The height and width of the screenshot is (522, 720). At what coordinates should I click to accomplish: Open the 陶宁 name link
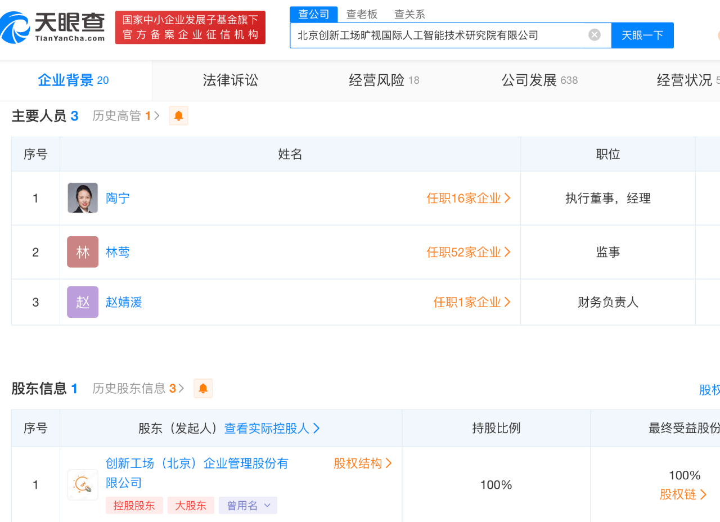tap(118, 198)
